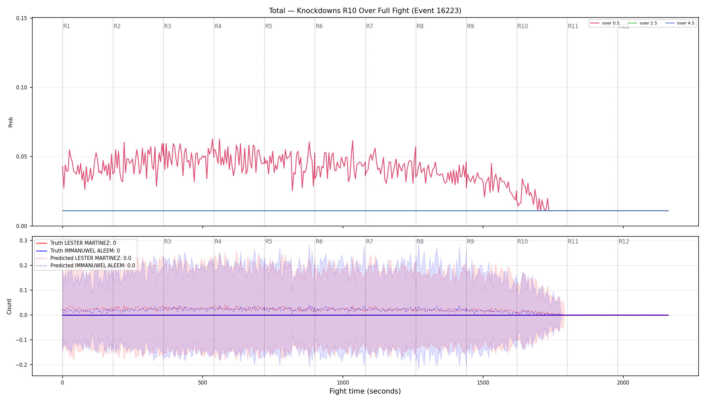Click the "Count" y-axis label
Screen dimensions: 706x403
click(9, 306)
